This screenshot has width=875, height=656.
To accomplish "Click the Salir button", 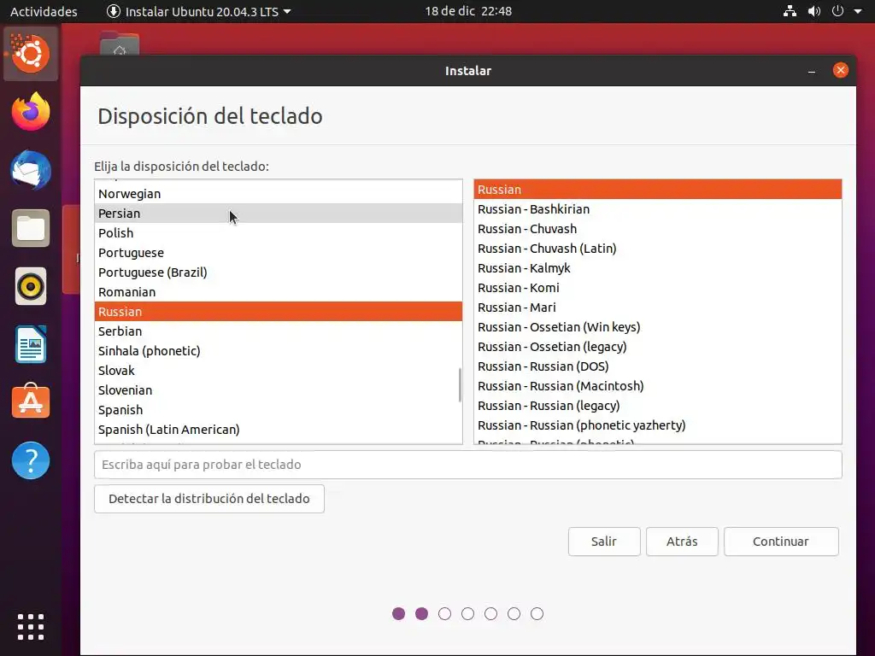I will click(x=604, y=542).
